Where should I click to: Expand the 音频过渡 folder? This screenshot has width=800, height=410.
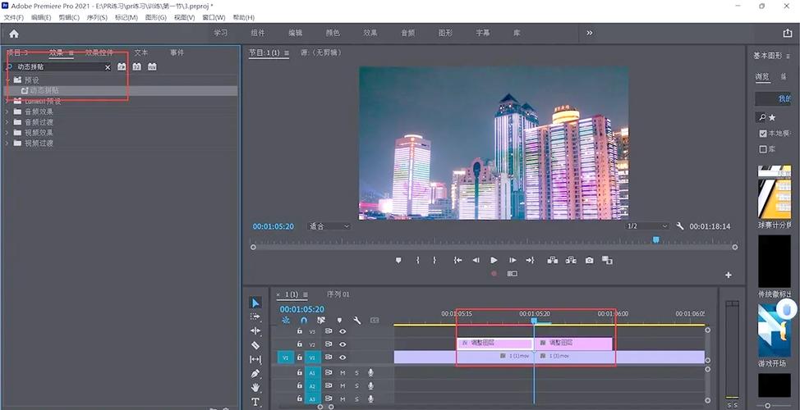pos(7,122)
